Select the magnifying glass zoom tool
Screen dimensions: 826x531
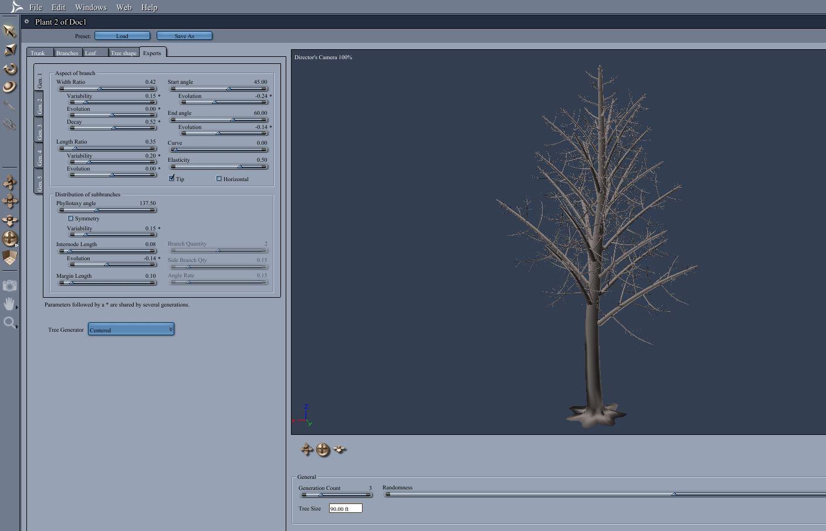[x=9, y=322]
